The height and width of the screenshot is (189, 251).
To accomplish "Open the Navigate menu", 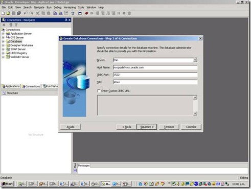I will point(39,7).
